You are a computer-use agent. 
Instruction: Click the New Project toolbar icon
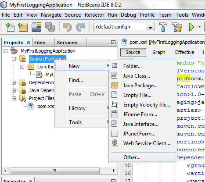coord(23,27)
